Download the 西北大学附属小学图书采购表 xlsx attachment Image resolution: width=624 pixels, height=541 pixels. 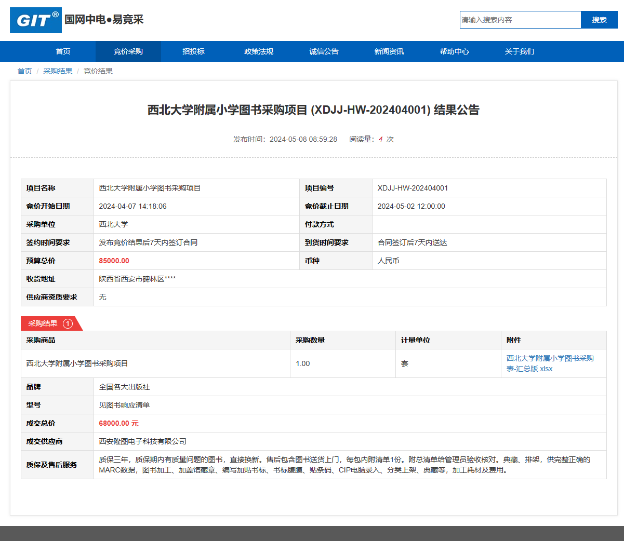tap(550, 363)
